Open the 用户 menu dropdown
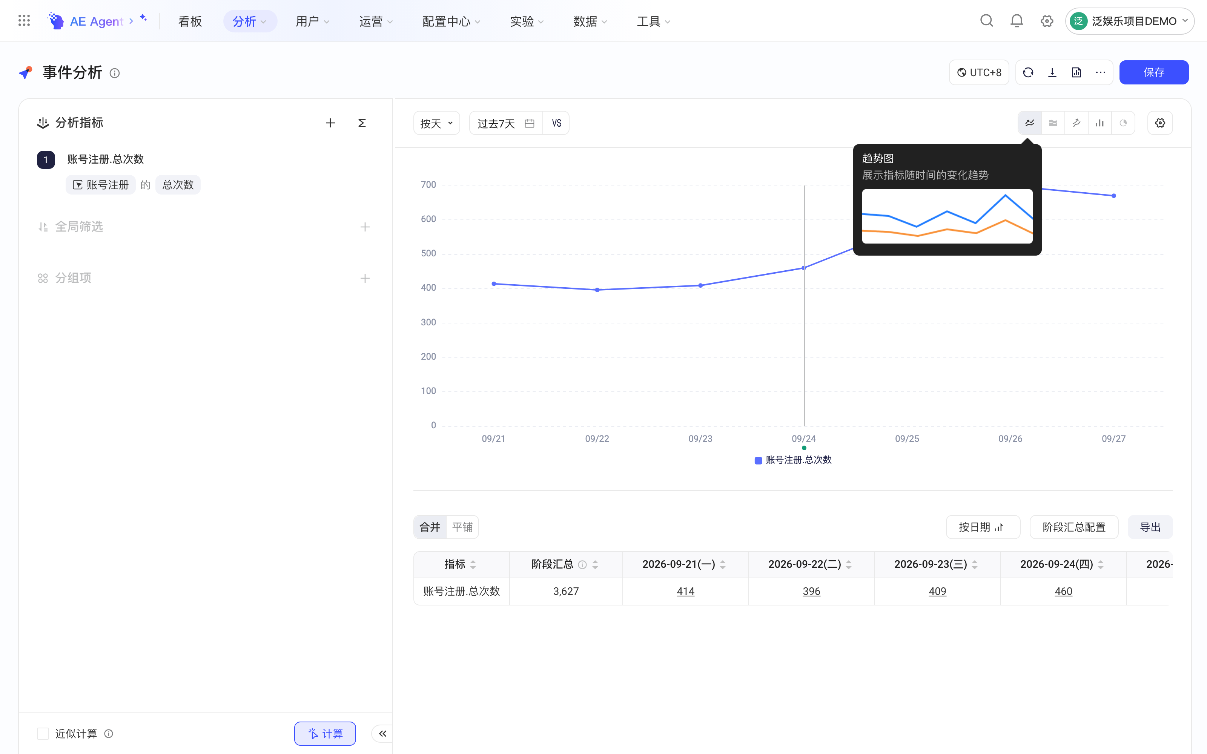This screenshot has width=1207, height=754. (312, 21)
